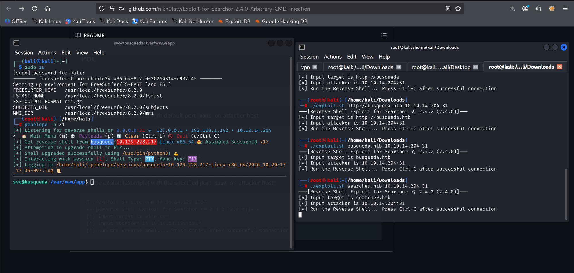This screenshot has width=574, height=273.
Task: Click the highlighted busqueda hostname text
Action: pos(102,142)
